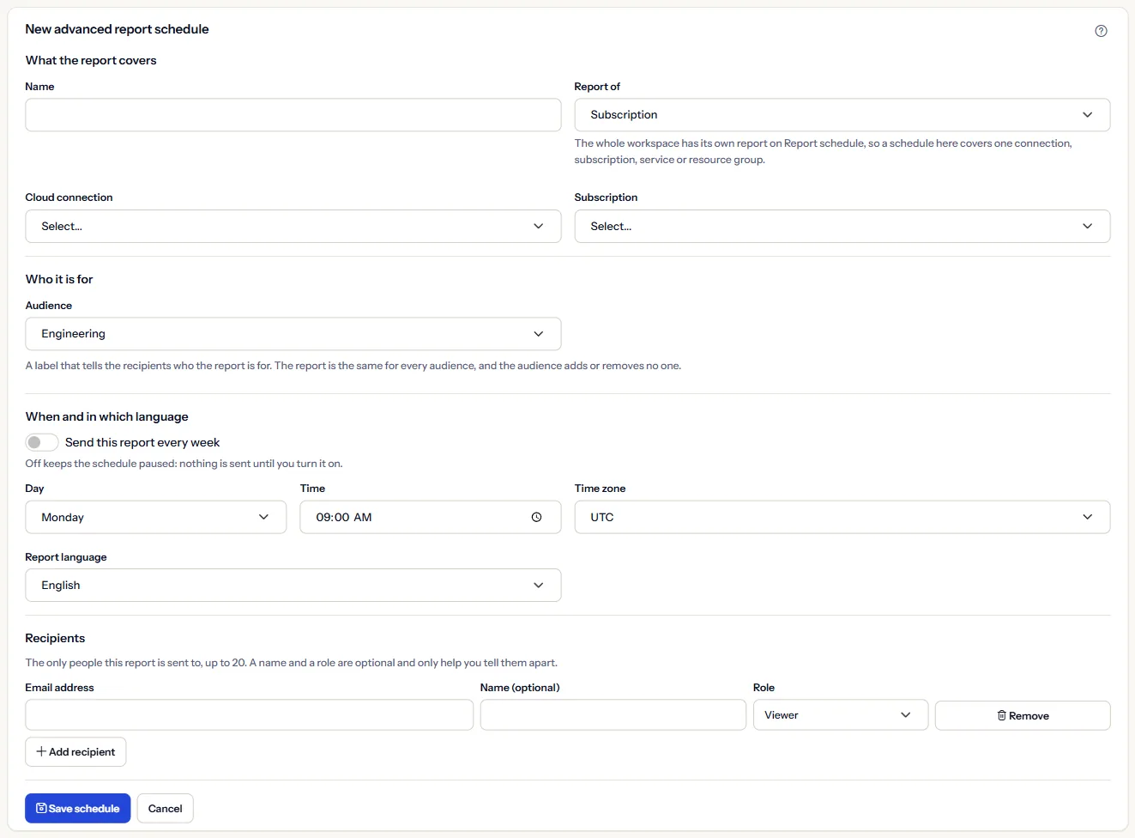Open the Report of dropdown

tap(842, 115)
